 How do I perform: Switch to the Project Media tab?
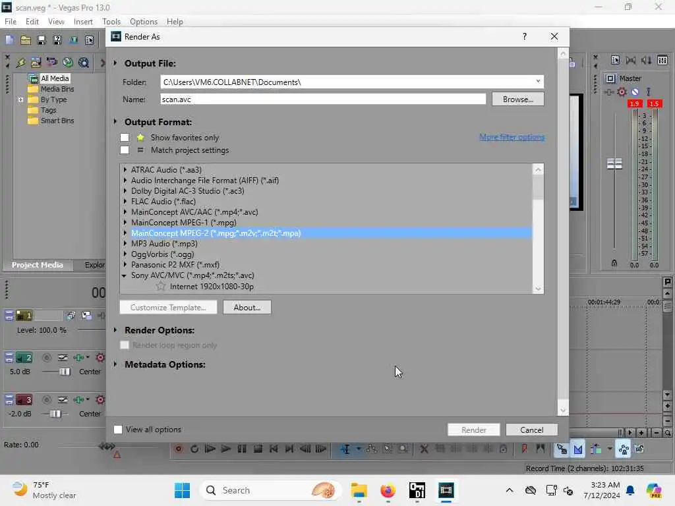click(37, 265)
